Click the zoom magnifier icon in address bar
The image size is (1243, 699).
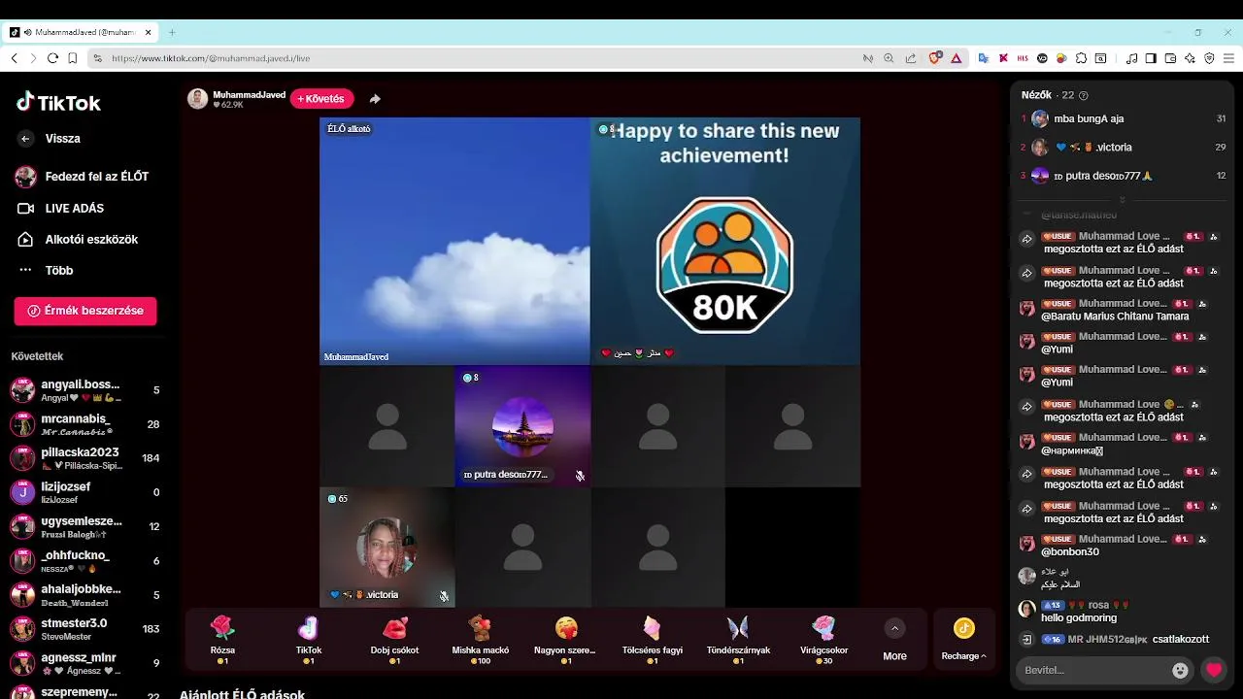click(889, 58)
